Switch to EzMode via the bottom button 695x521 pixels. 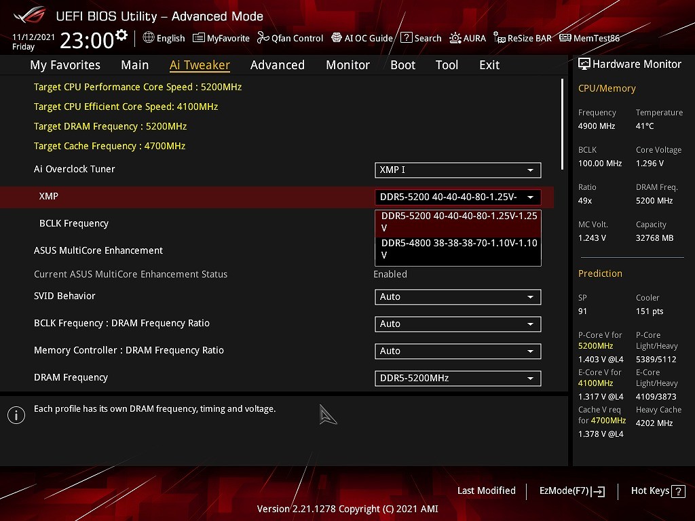tap(571, 491)
